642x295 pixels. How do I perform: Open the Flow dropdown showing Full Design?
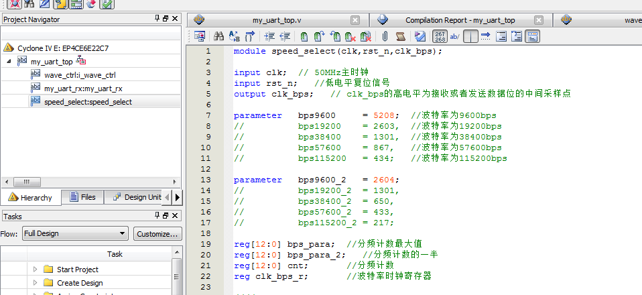(x=74, y=233)
